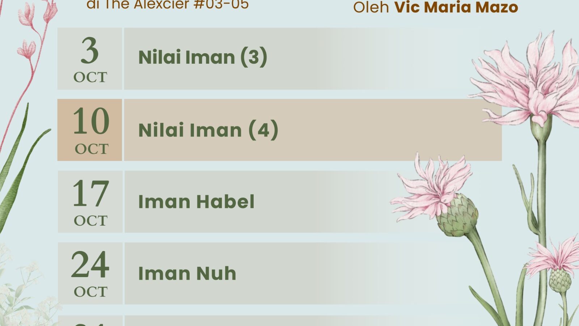
Task: Click the "Nilai Iman (4)" title
Action: pyautogui.click(x=208, y=130)
